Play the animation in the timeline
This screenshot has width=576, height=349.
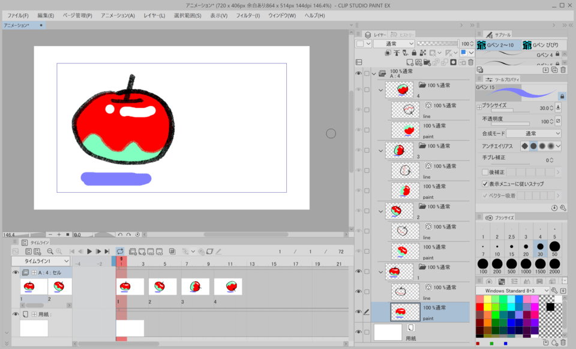[x=89, y=251]
